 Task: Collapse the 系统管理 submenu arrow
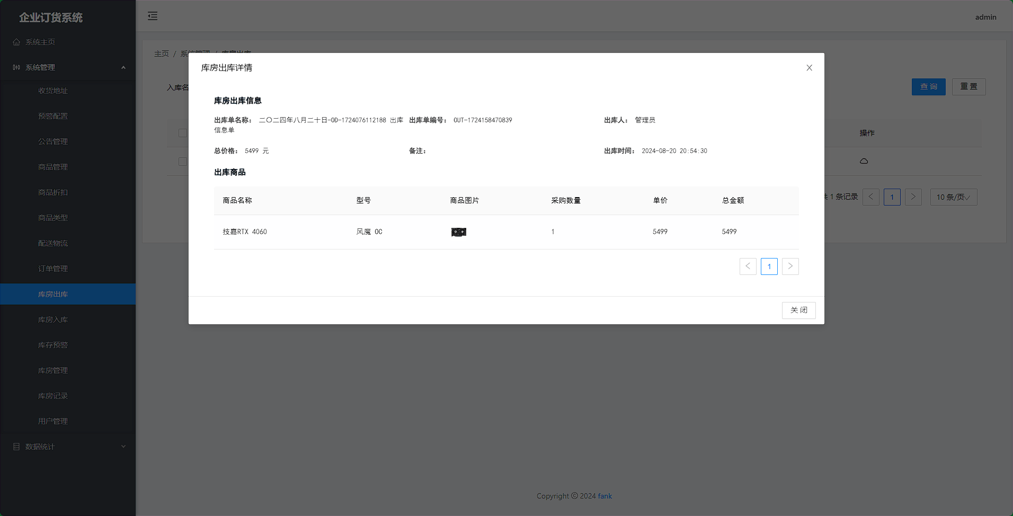click(x=123, y=67)
